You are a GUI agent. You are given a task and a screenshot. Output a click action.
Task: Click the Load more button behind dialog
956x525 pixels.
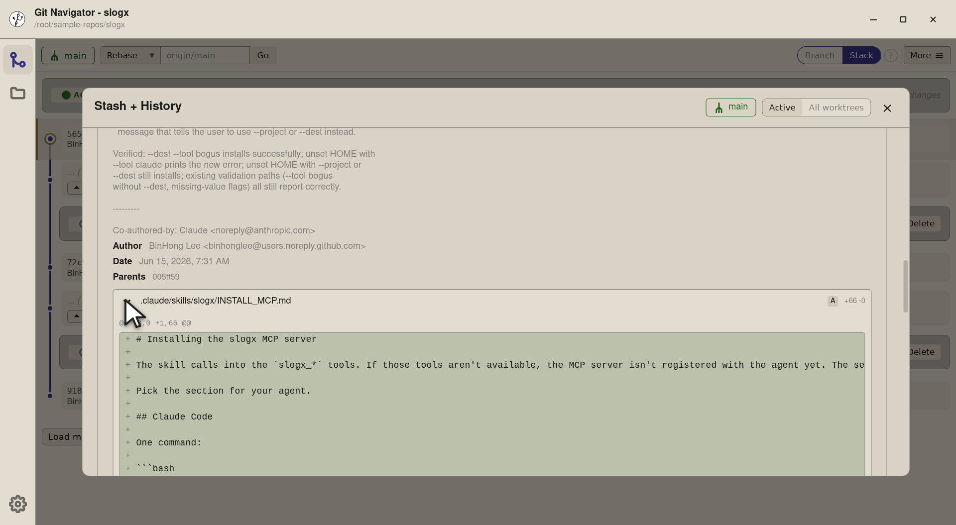(x=62, y=436)
